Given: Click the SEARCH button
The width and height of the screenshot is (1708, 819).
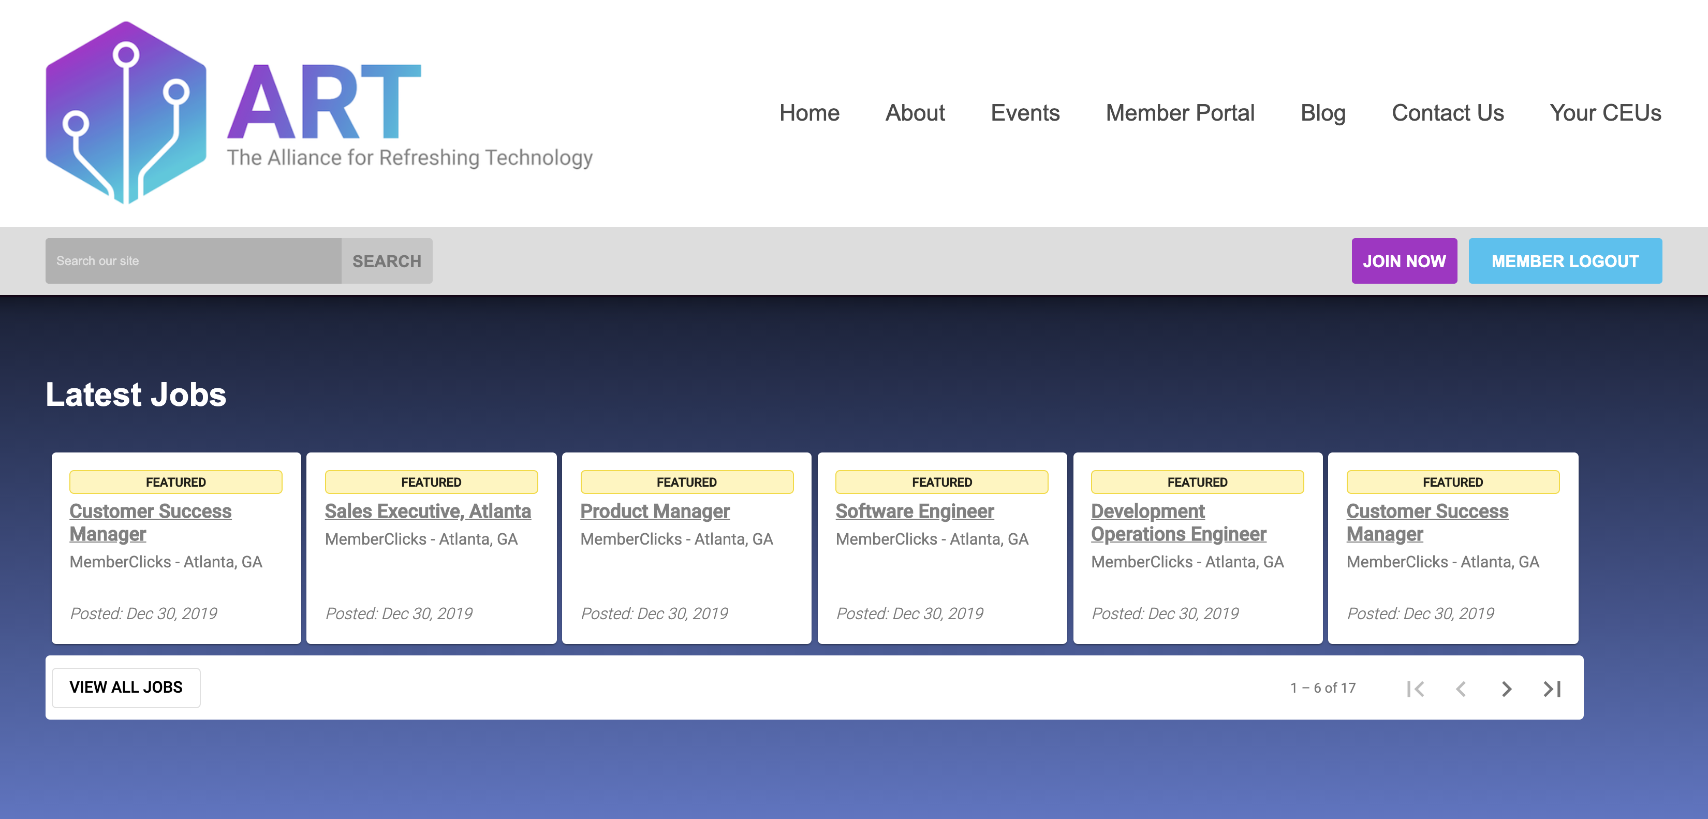Looking at the screenshot, I should (387, 260).
